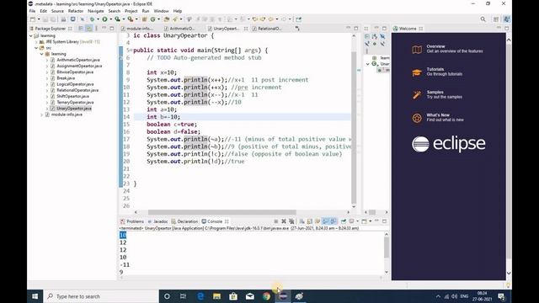
Task: Open the New button dropdown arrow
Action: 39,19
